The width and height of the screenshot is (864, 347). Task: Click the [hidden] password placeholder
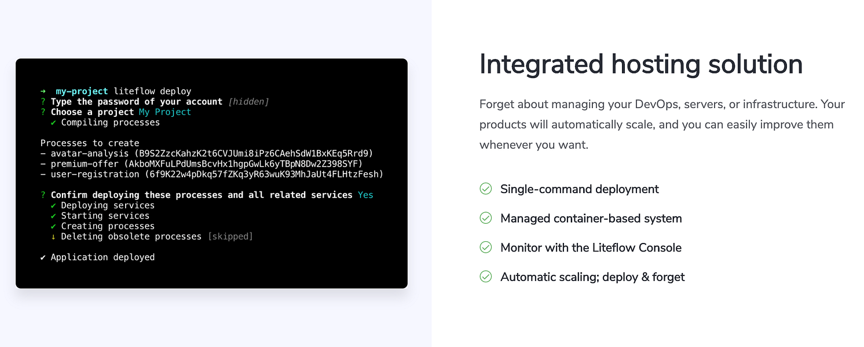(x=248, y=102)
